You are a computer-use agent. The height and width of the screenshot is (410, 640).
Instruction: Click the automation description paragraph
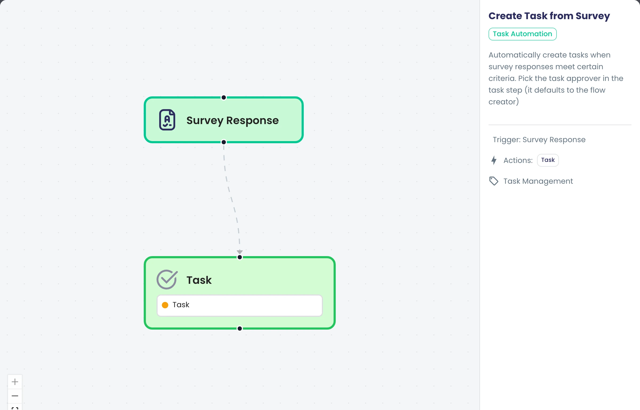coord(556,78)
